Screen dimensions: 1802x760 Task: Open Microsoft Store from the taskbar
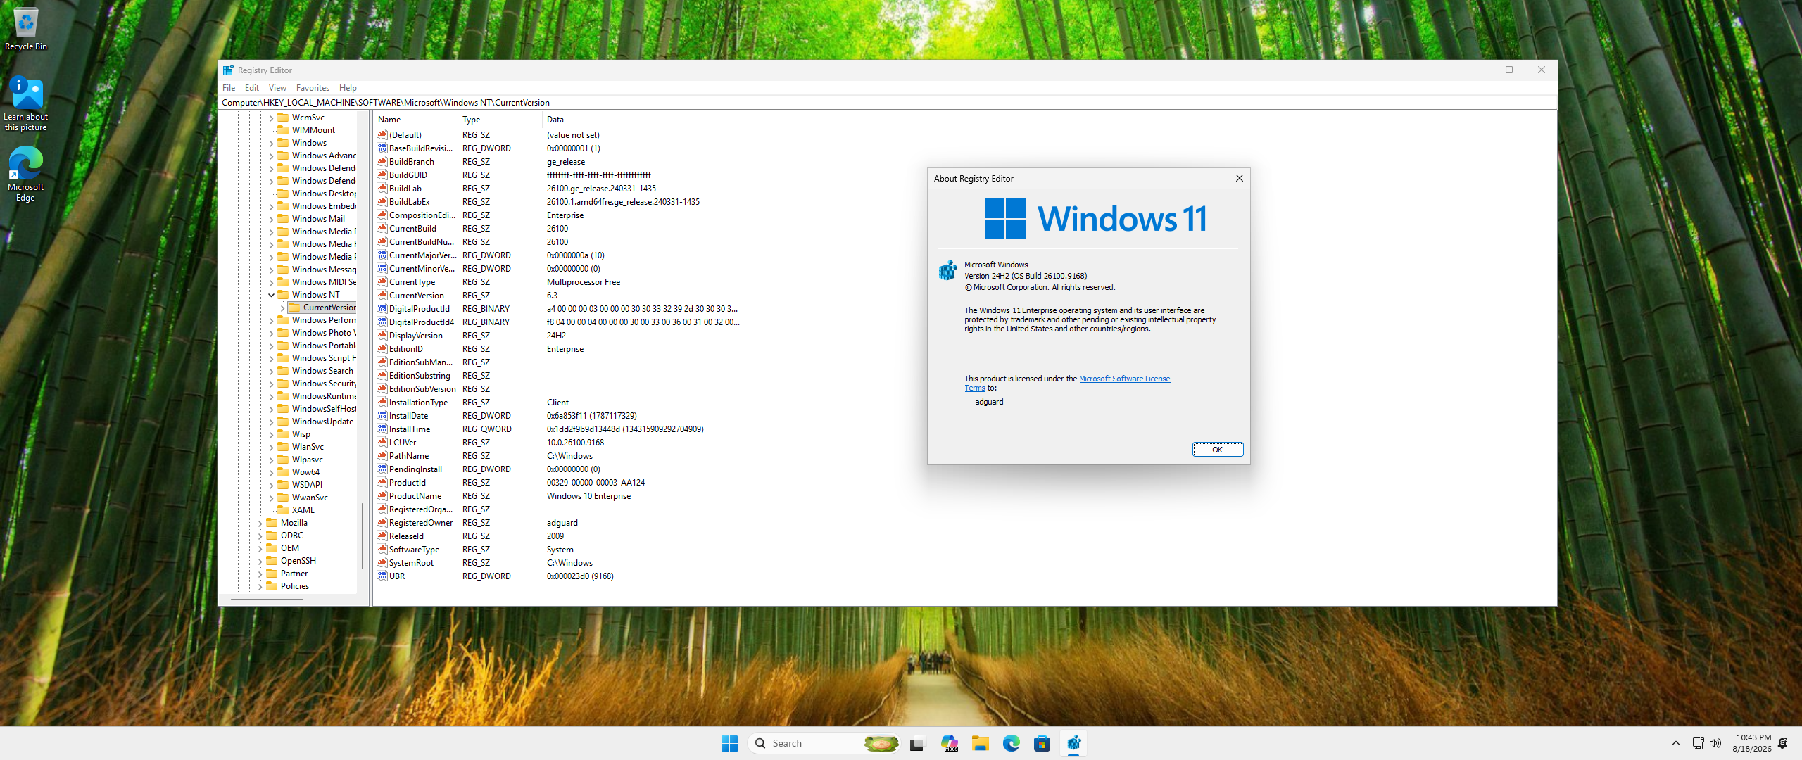(x=1042, y=743)
